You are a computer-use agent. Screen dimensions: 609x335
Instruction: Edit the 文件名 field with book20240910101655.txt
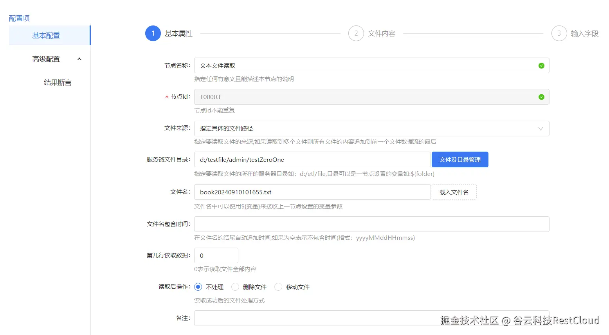pyautogui.click(x=312, y=192)
